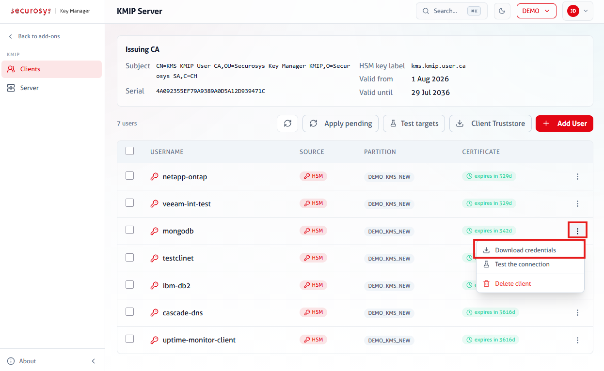This screenshot has width=604, height=371.
Task: Check the ibm-db2 row checkbox
Action: (x=129, y=285)
